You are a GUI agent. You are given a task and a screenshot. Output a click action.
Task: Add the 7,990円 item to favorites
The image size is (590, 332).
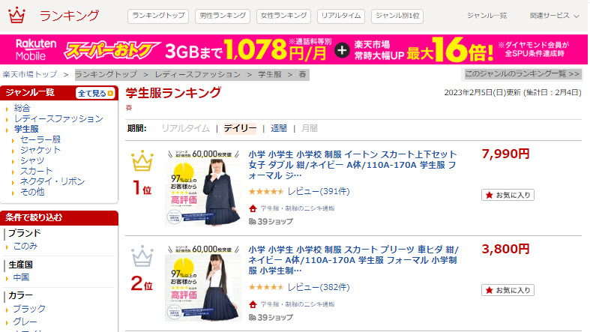[x=508, y=195]
